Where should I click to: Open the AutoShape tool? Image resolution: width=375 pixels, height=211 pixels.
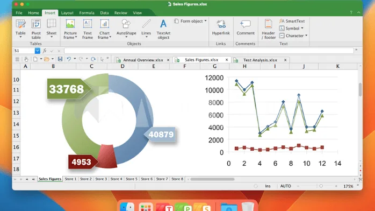(x=126, y=29)
